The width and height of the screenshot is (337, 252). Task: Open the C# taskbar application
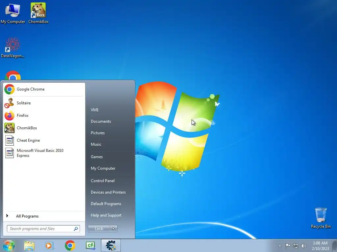click(90, 245)
